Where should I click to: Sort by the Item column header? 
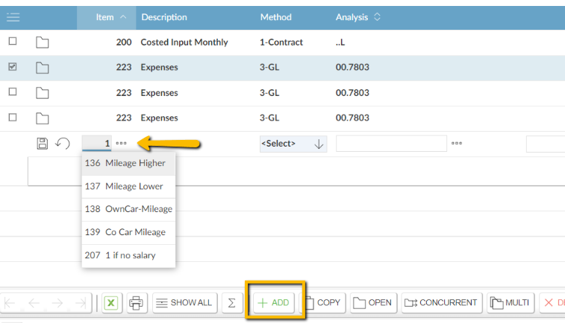[106, 17]
